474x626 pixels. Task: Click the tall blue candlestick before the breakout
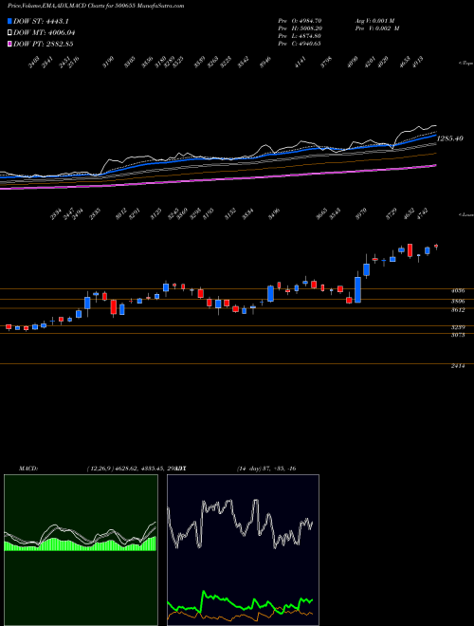[x=358, y=289]
